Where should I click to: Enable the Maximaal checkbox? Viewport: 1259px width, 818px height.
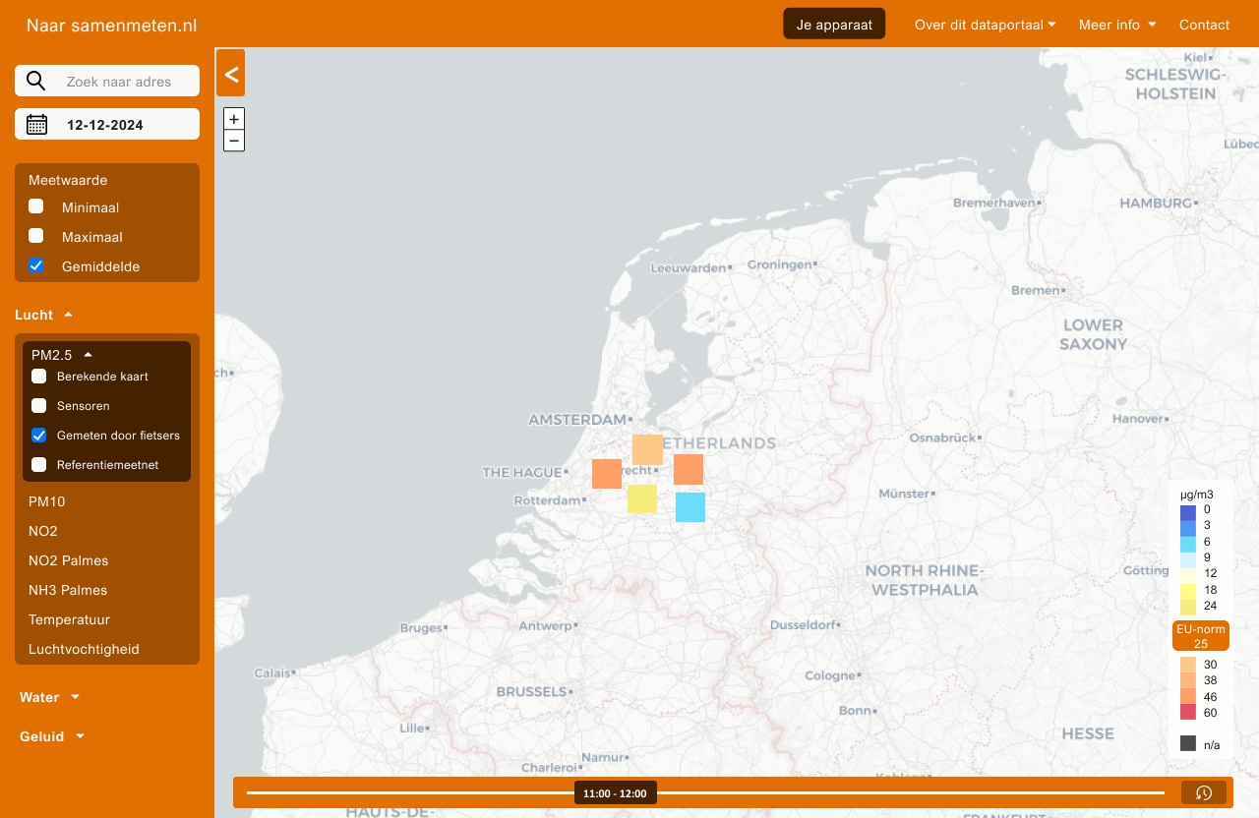click(36, 236)
